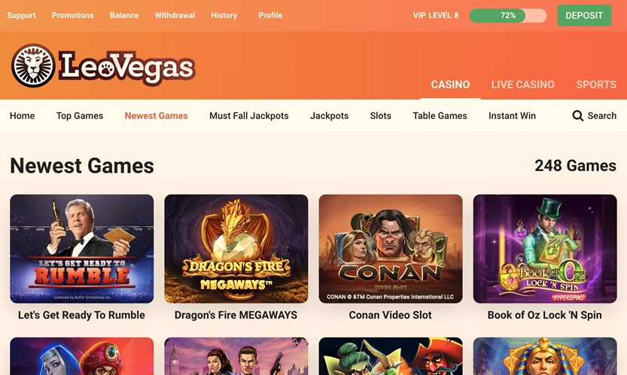Click the LeoVegas wordmark text
Viewport: 627px width, 375px height.
127,67
